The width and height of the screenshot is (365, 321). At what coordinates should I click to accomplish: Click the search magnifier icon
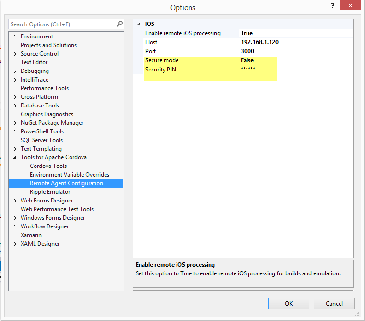click(119, 24)
